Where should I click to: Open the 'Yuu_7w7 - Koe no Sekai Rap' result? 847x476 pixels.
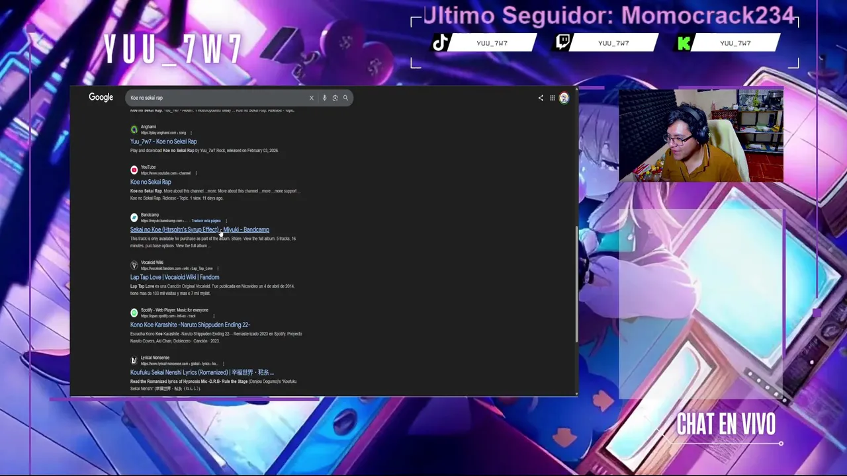click(x=163, y=141)
